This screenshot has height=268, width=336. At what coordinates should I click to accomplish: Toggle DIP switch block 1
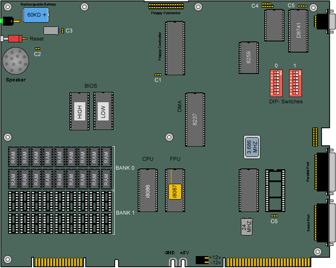(x=295, y=82)
